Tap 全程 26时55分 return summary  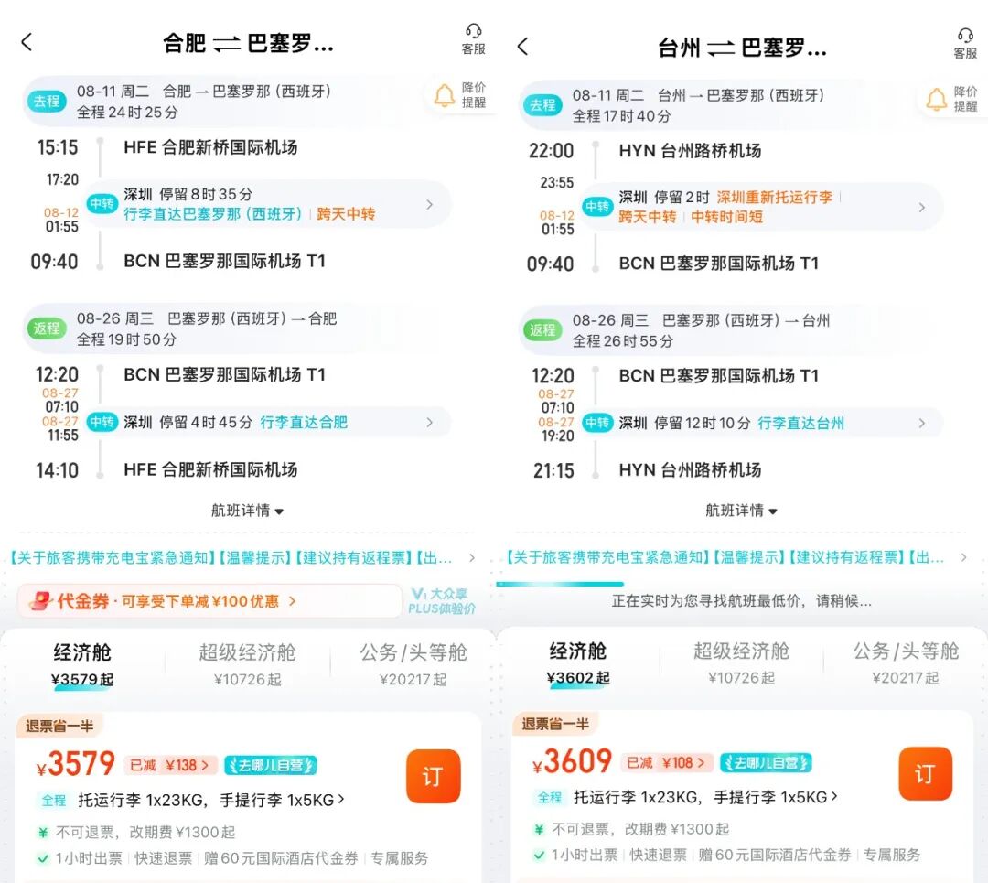(623, 341)
